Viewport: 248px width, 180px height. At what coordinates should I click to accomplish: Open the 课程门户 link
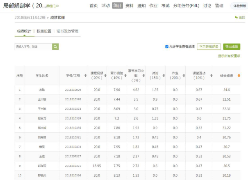[52, 7]
